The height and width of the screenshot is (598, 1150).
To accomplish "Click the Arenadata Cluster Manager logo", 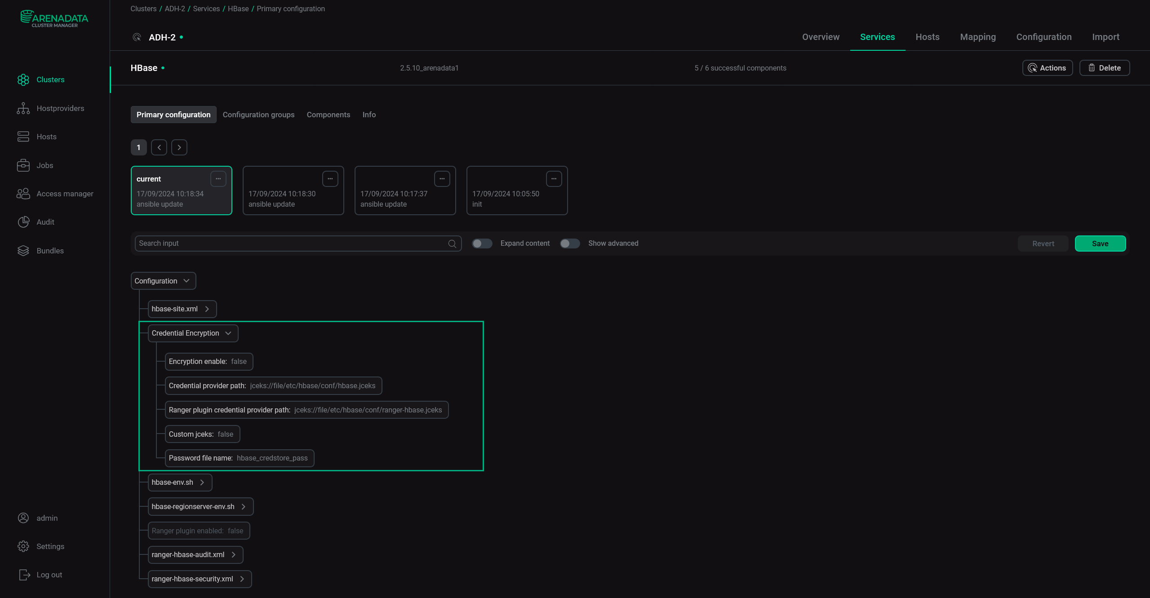I will point(54,19).
